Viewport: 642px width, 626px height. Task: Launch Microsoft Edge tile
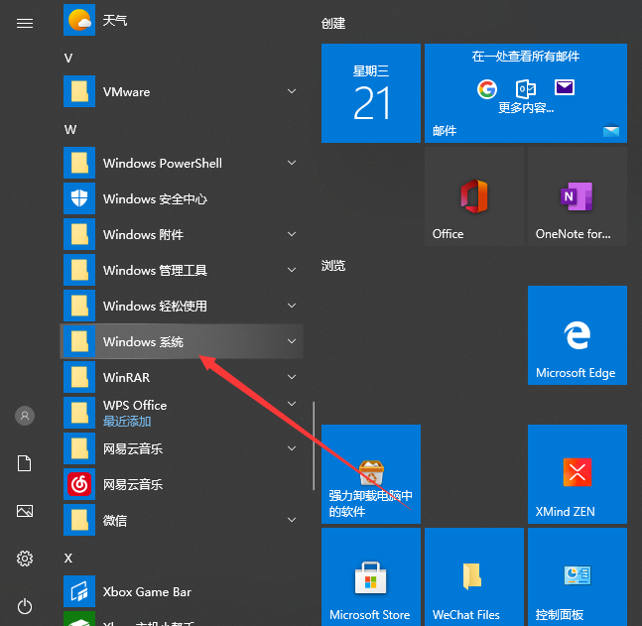point(577,335)
